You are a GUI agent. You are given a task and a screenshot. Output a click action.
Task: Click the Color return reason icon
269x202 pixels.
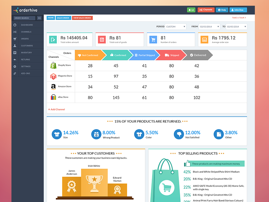pyautogui.click(x=139, y=134)
